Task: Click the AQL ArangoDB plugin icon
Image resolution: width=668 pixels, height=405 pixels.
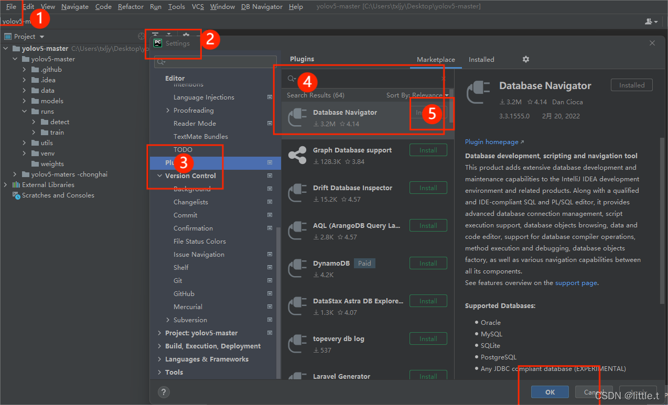Action: click(x=297, y=231)
